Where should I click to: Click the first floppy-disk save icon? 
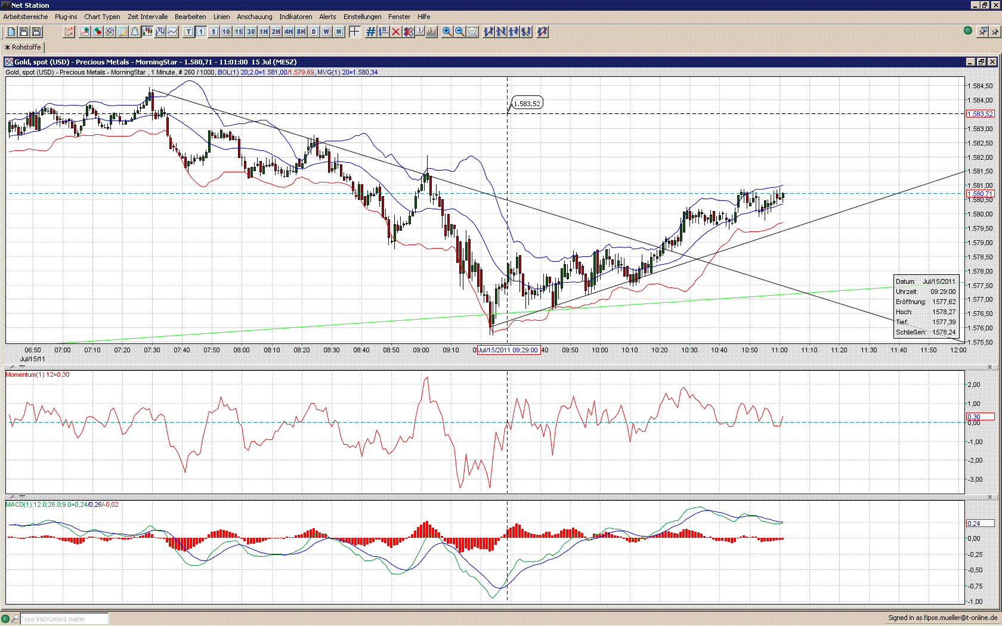point(24,32)
